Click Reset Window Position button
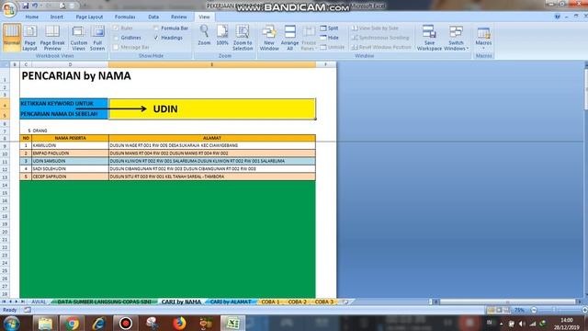This screenshot has width=588, height=331. click(381, 47)
